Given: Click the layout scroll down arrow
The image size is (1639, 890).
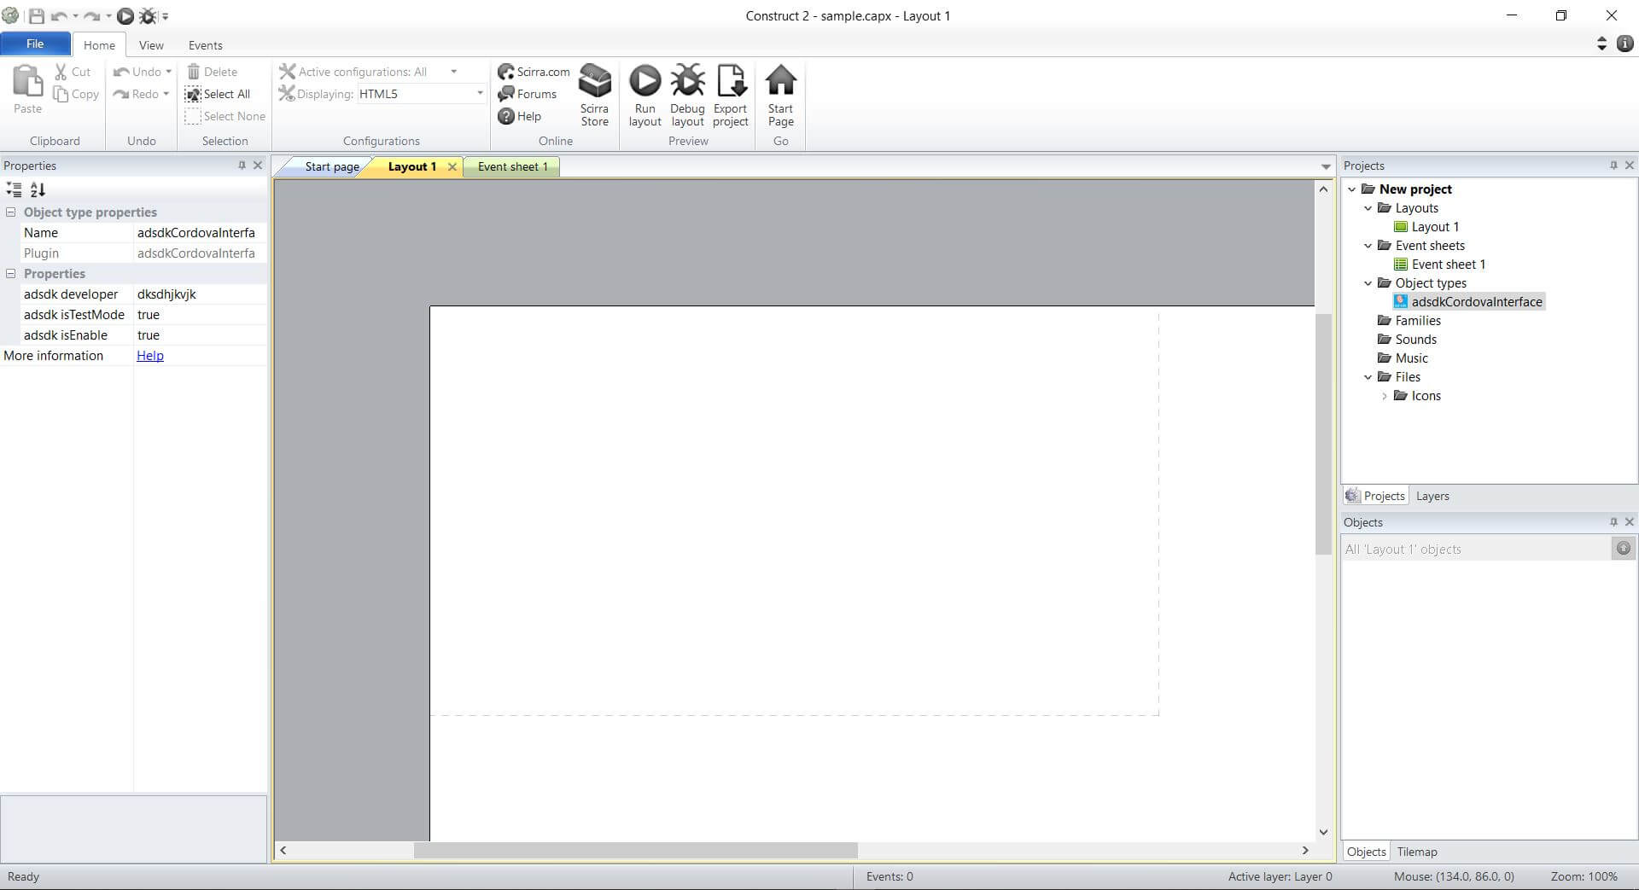Looking at the screenshot, I should coord(1323,832).
